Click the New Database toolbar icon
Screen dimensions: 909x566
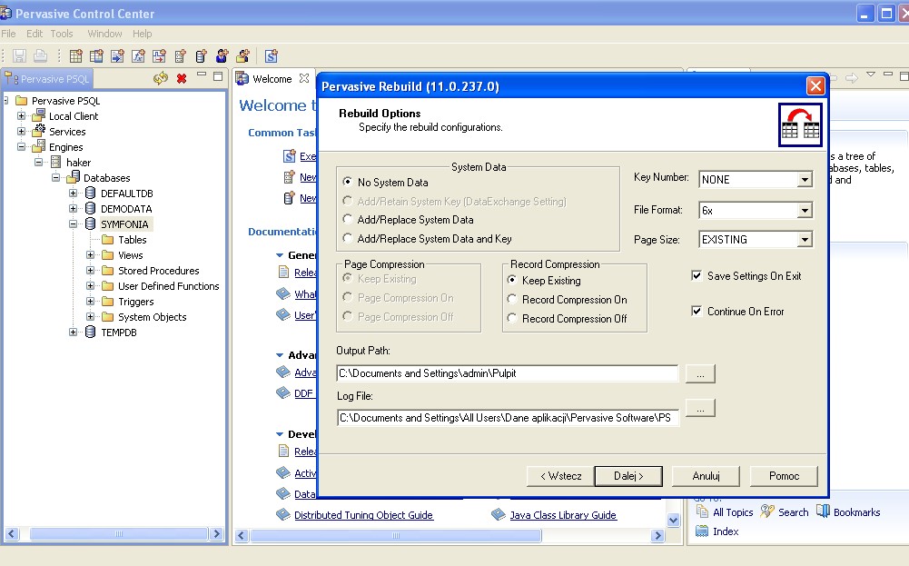[201, 55]
